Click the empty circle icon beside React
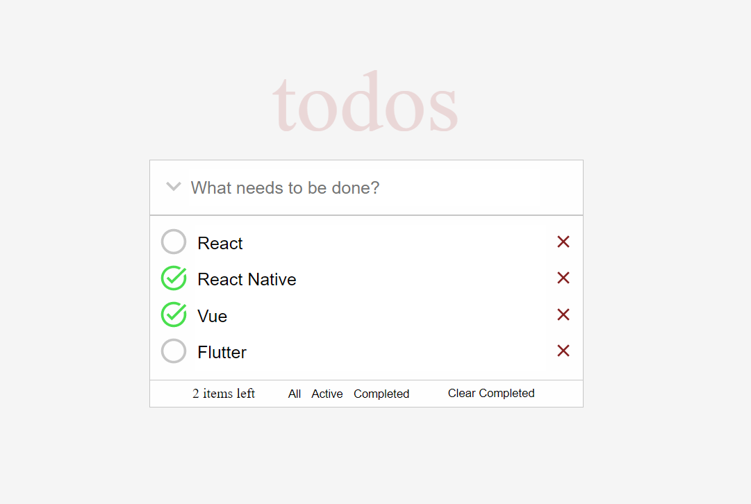This screenshot has width=751, height=504. click(174, 242)
